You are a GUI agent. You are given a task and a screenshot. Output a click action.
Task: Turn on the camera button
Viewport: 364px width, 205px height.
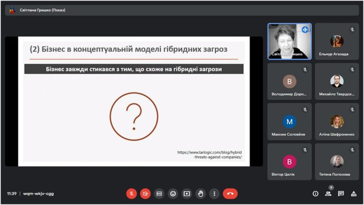point(146,194)
